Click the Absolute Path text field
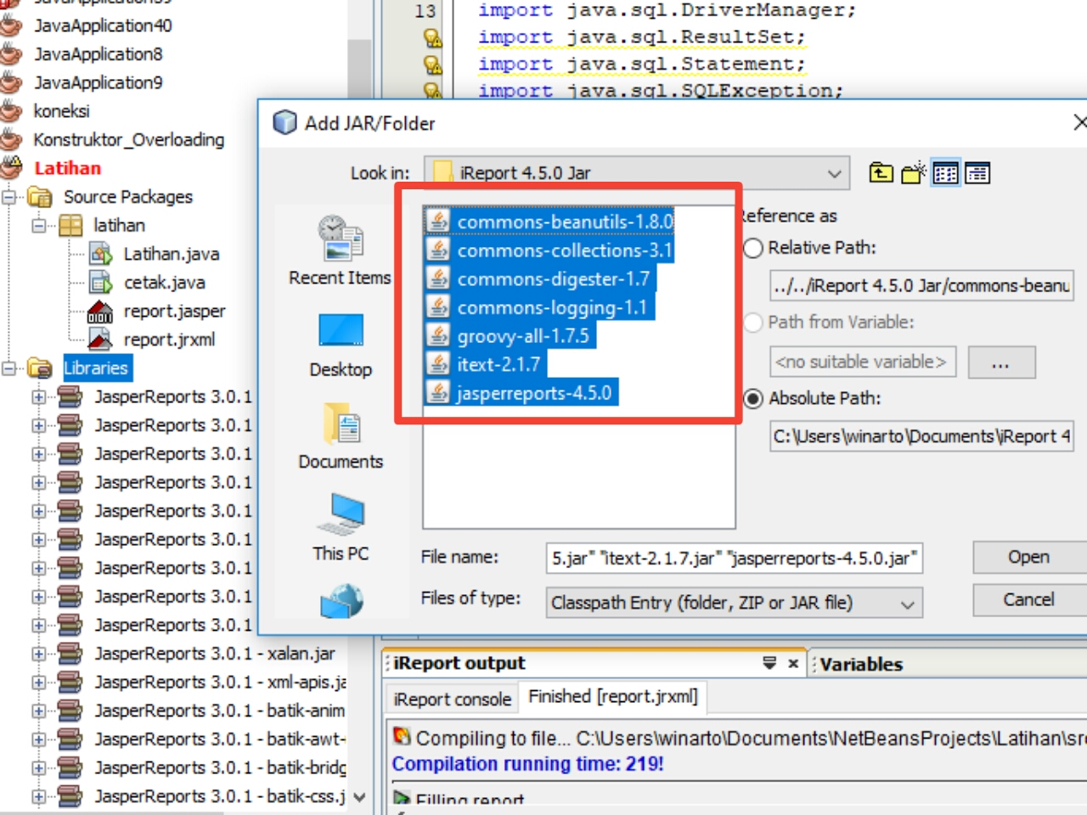Image resolution: width=1087 pixels, height=815 pixels. pos(921,436)
